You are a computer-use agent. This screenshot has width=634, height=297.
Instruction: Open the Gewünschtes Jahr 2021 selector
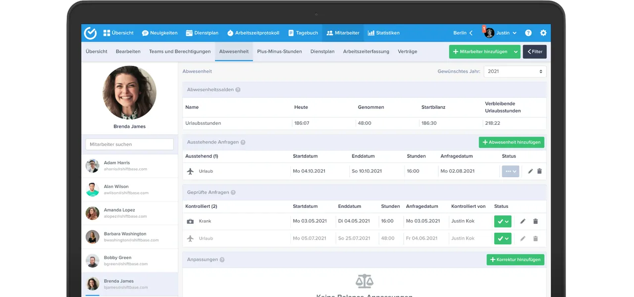pos(515,71)
